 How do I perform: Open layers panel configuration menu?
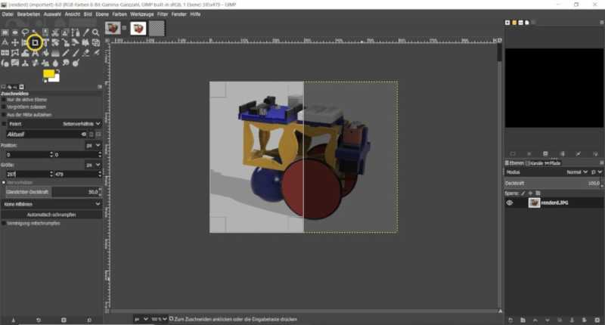pyautogui.click(x=601, y=162)
